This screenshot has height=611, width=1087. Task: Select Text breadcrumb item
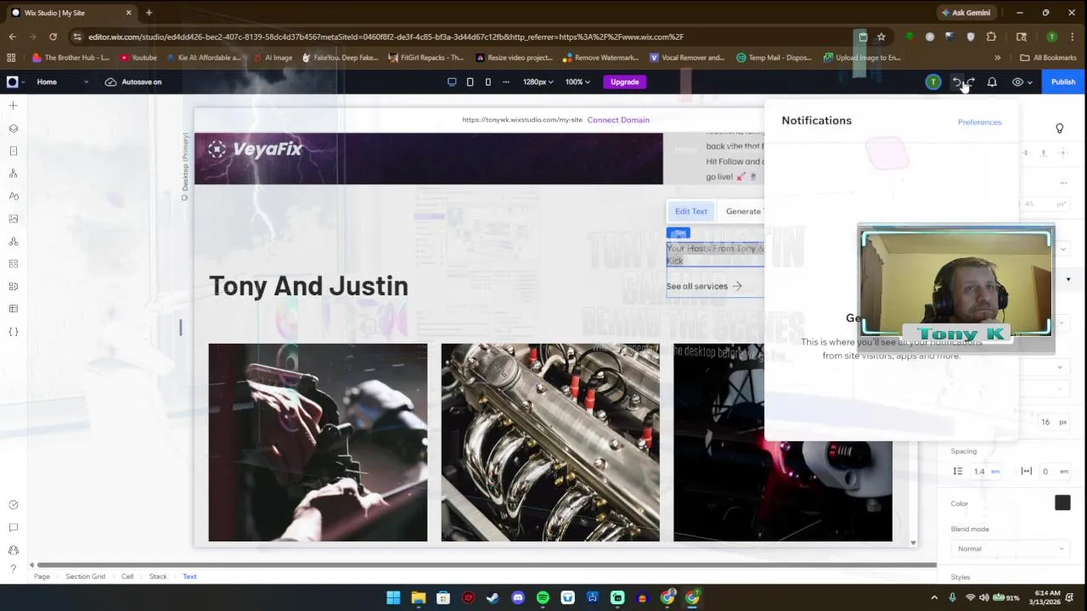[x=189, y=576]
